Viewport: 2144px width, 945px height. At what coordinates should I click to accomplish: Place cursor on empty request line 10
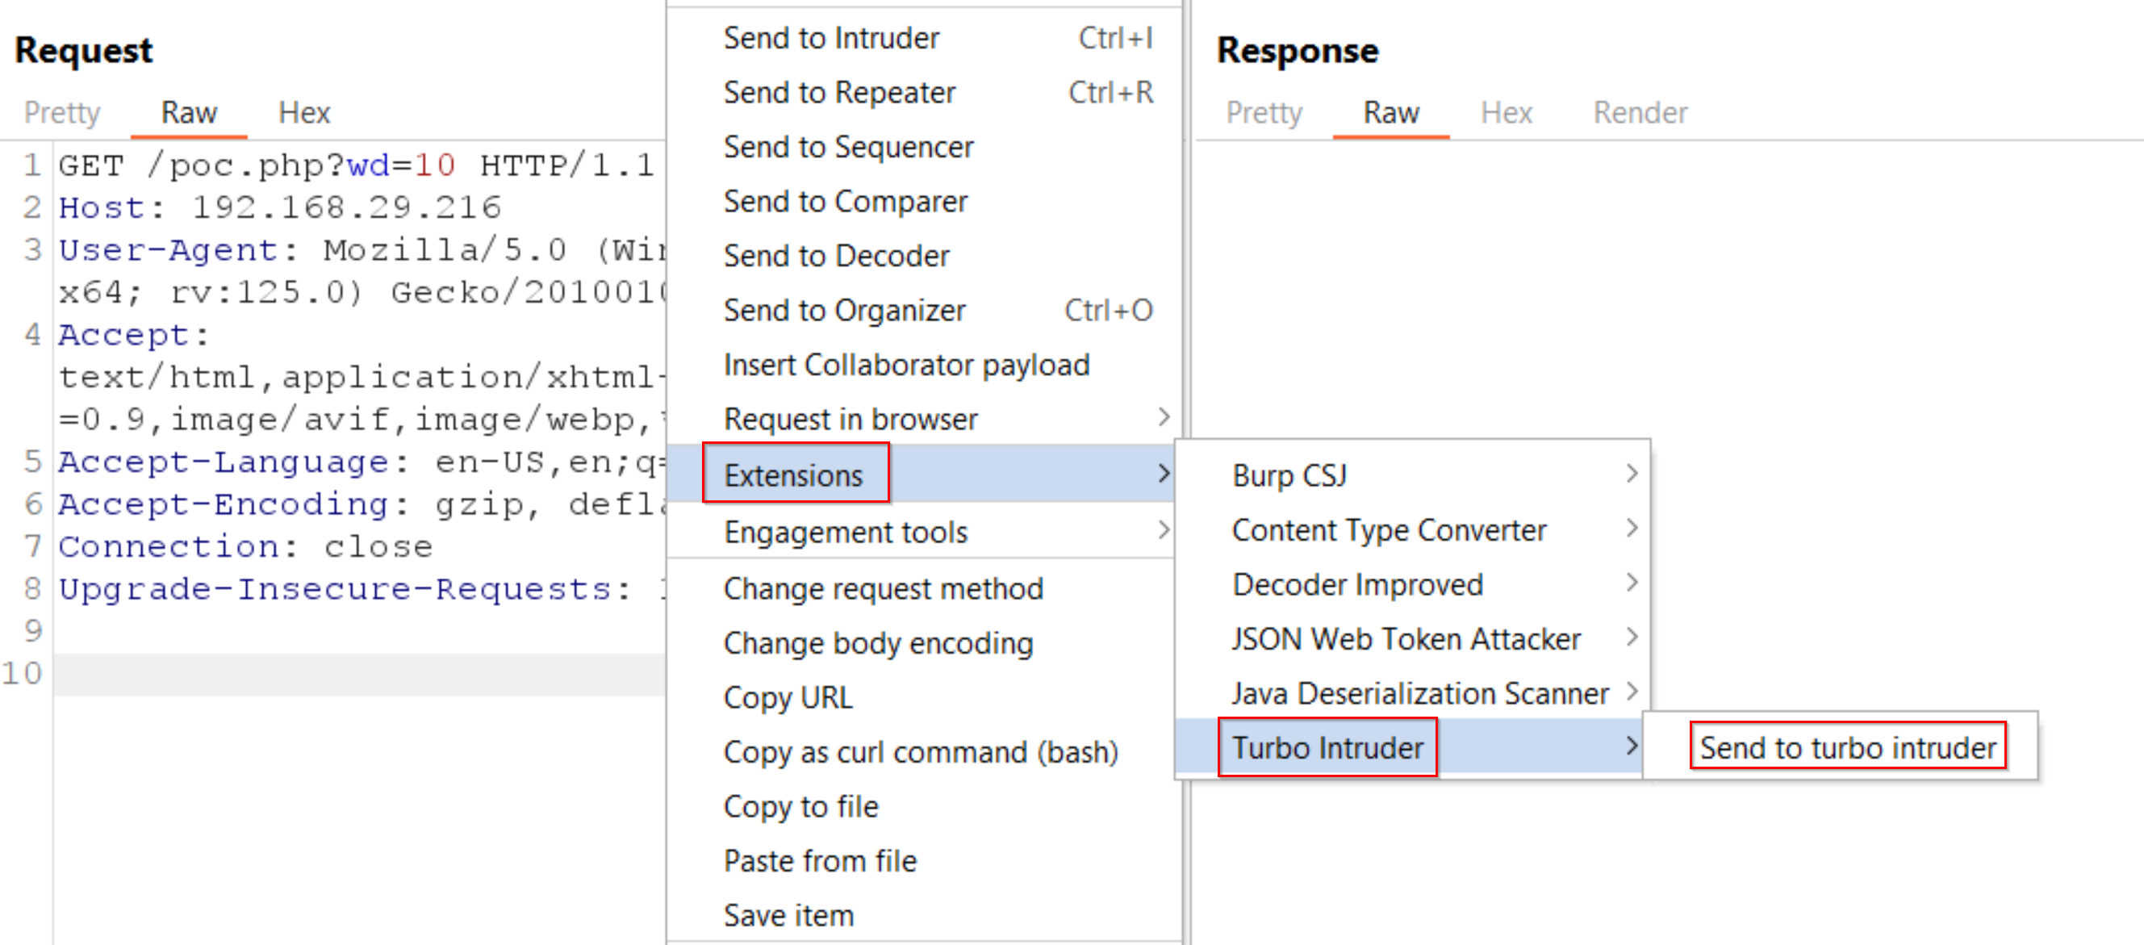360,674
